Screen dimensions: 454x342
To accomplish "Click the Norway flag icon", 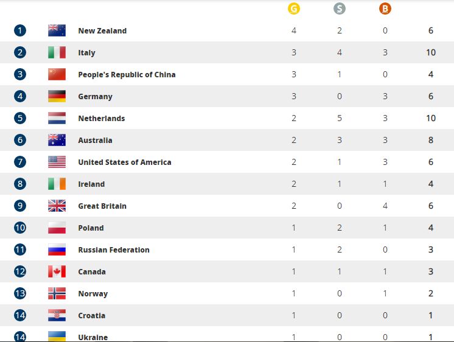I will 57,293.
